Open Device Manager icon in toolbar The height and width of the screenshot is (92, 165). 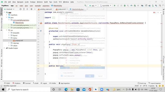click(x=153, y=6)
